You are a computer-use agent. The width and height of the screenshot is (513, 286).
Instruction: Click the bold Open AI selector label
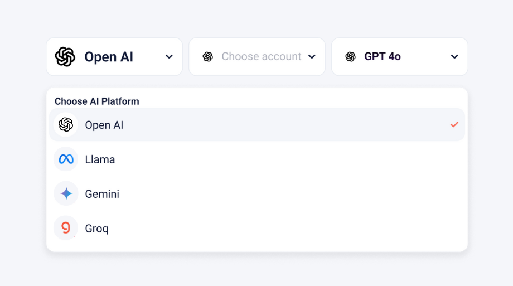tap(109, 57)
